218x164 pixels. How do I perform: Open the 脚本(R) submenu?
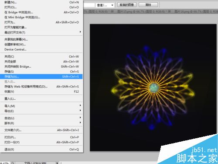(x=41, y=123)
